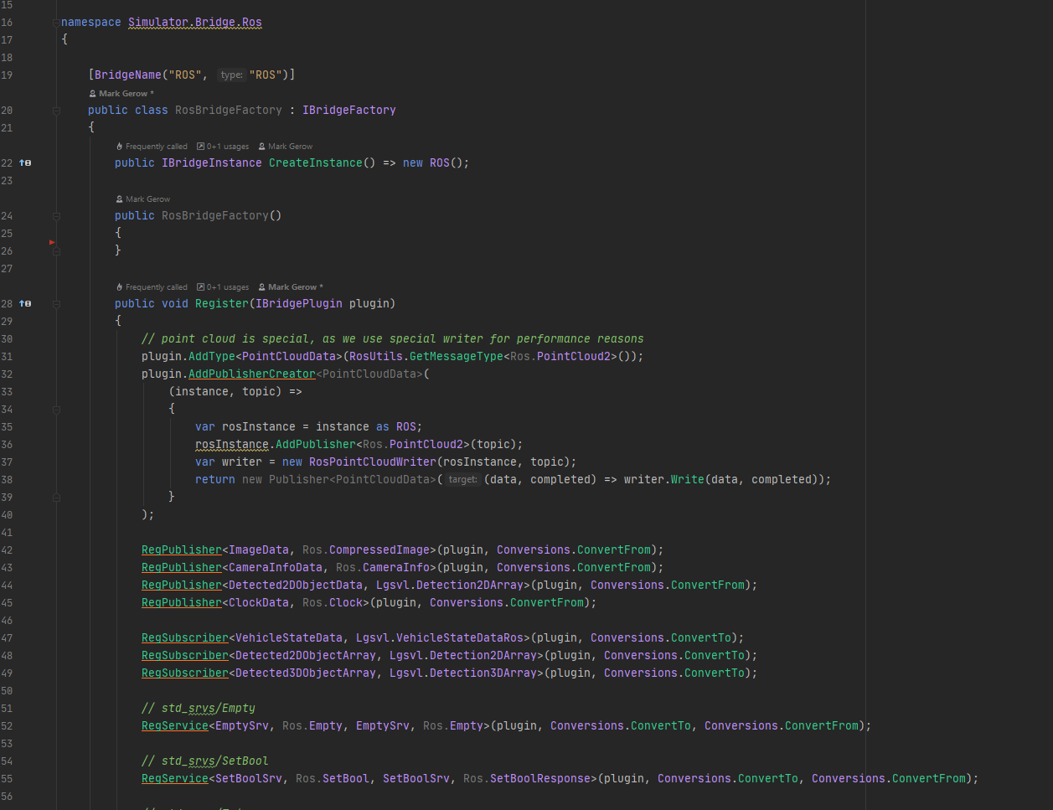Image resolution: width=1053 pixels, height=810 pixels.
Task: Click the implemented-interface arrow icon on line 22
Action: pyautogui.click(x=25, y=163)
